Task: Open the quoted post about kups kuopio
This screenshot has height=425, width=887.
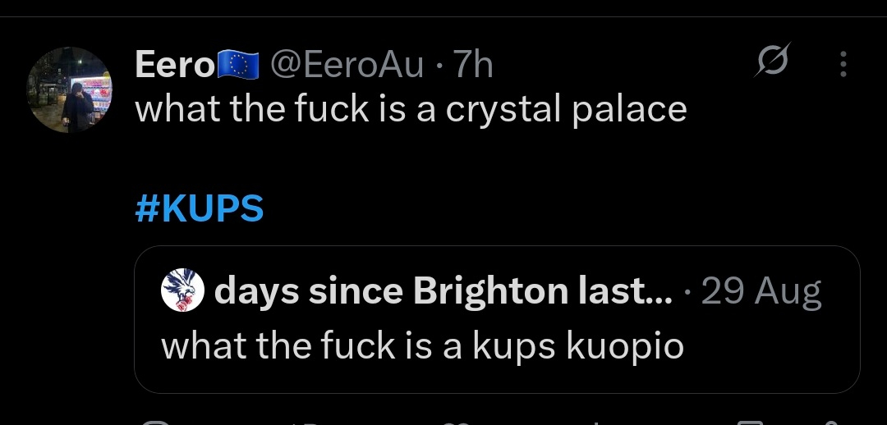Action: (x=496, y=369)
